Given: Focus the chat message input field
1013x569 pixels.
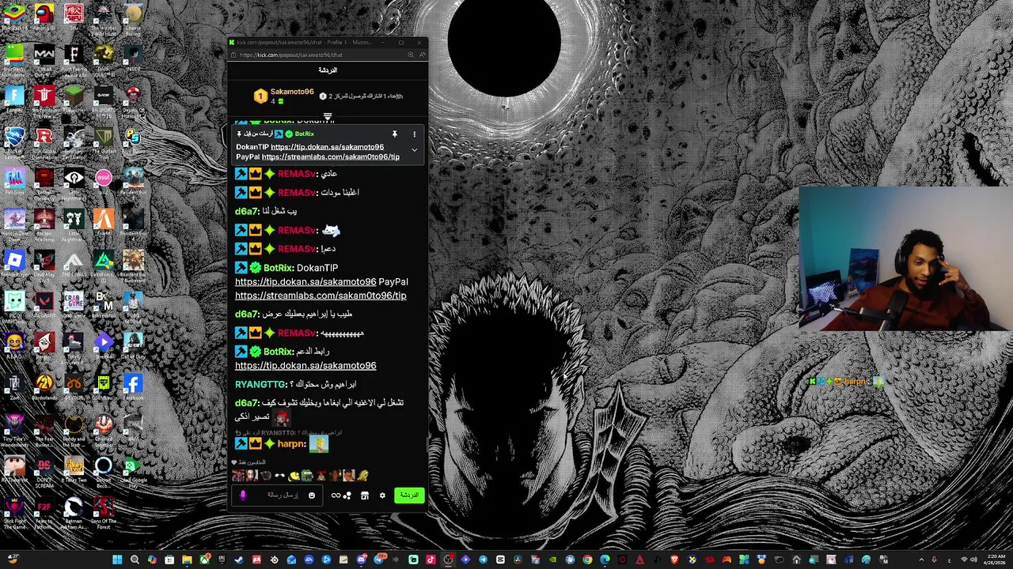Looking at the screenshot, I should point(277,496).
